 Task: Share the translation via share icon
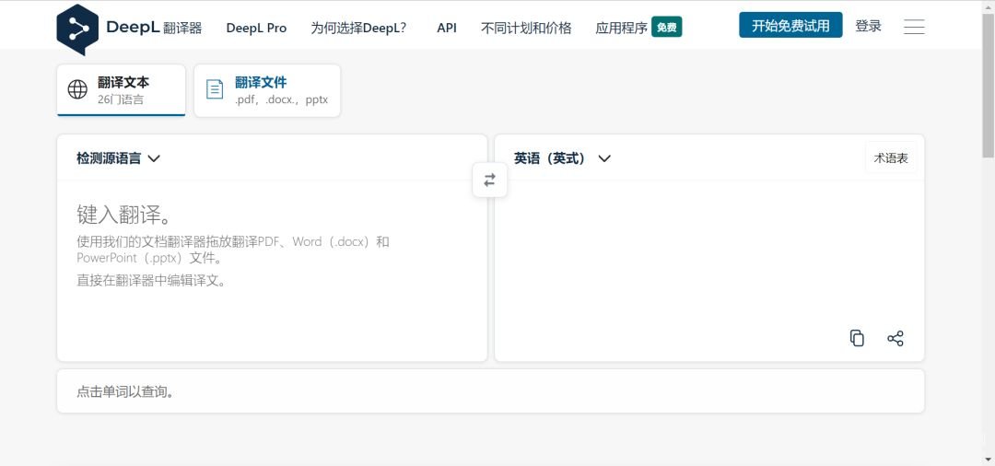(895, 338)
